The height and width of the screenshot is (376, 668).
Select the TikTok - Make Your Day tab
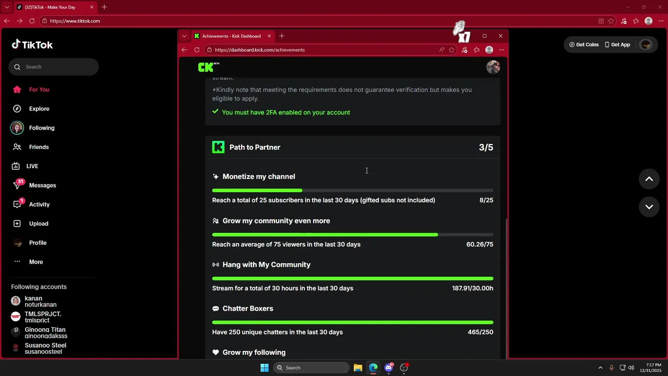50,7
